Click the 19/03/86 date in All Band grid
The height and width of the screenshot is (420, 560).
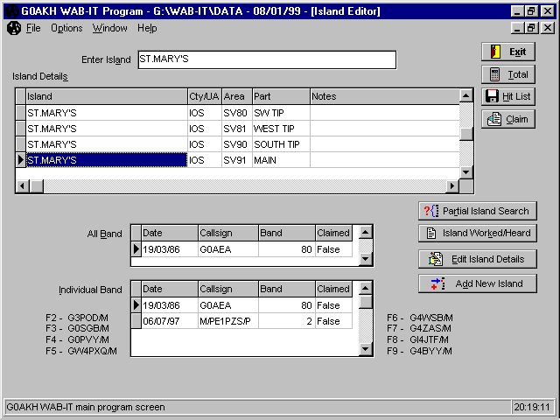click(170, 249)
